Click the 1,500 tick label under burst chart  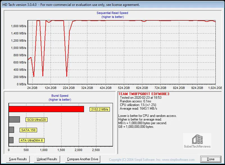coord(61,150)
